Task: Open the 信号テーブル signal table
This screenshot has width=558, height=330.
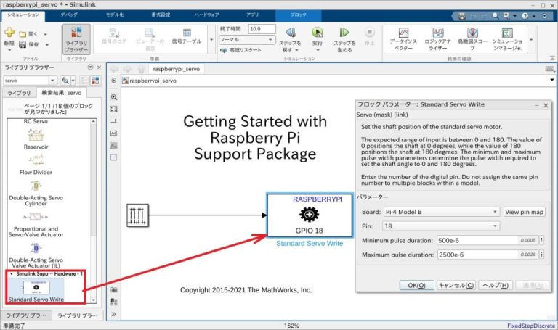Action: pos(187,36)
